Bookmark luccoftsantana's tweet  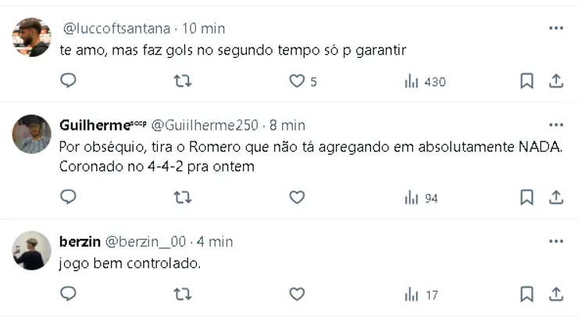point(527,81)
